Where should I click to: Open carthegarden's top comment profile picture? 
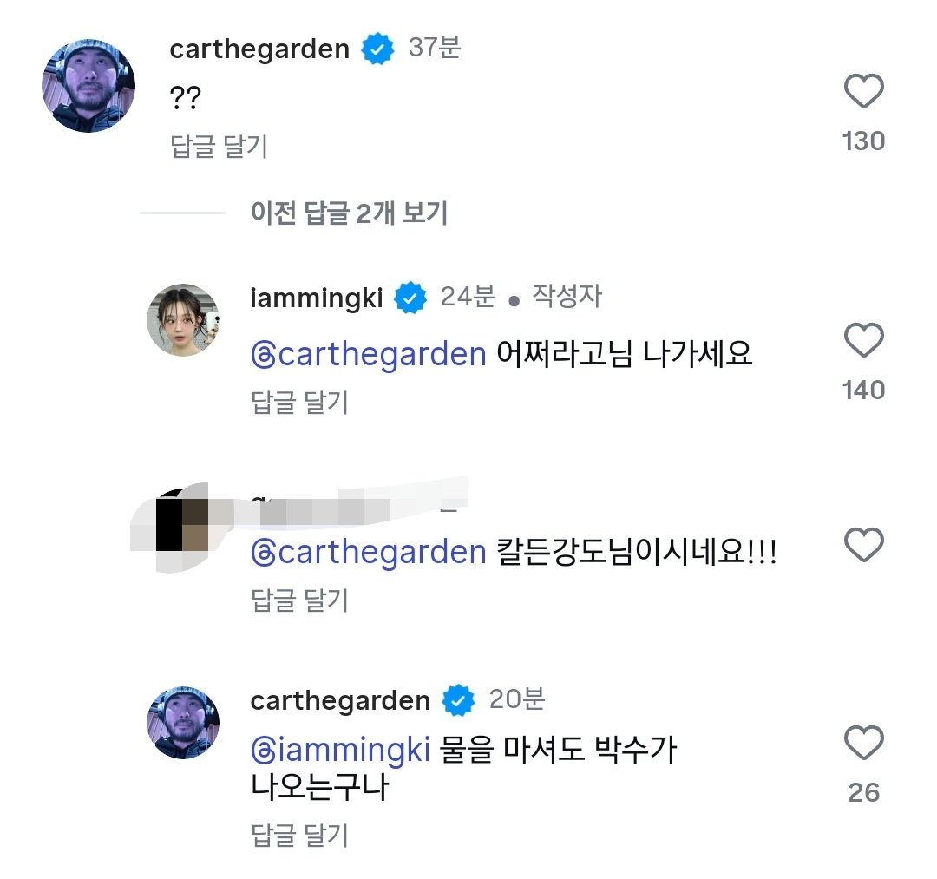pyautogui.click(x=88, y=86)
